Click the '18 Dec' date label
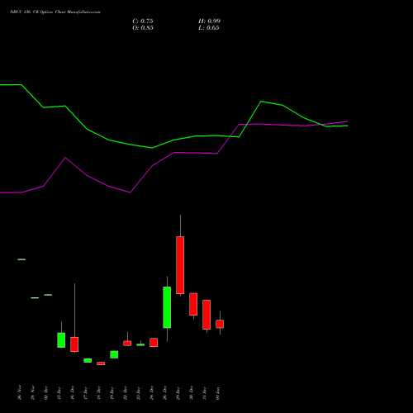This screenshot has height=413, width=413. pos(99,392)
